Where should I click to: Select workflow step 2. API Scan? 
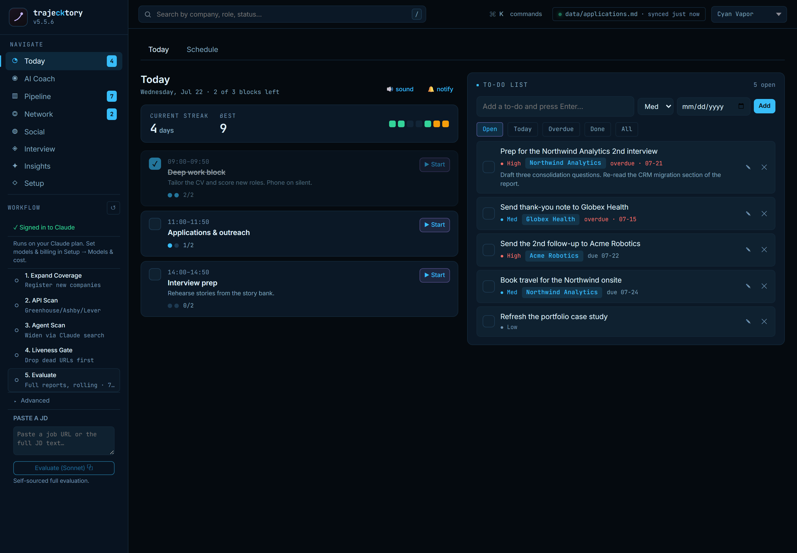64,305
